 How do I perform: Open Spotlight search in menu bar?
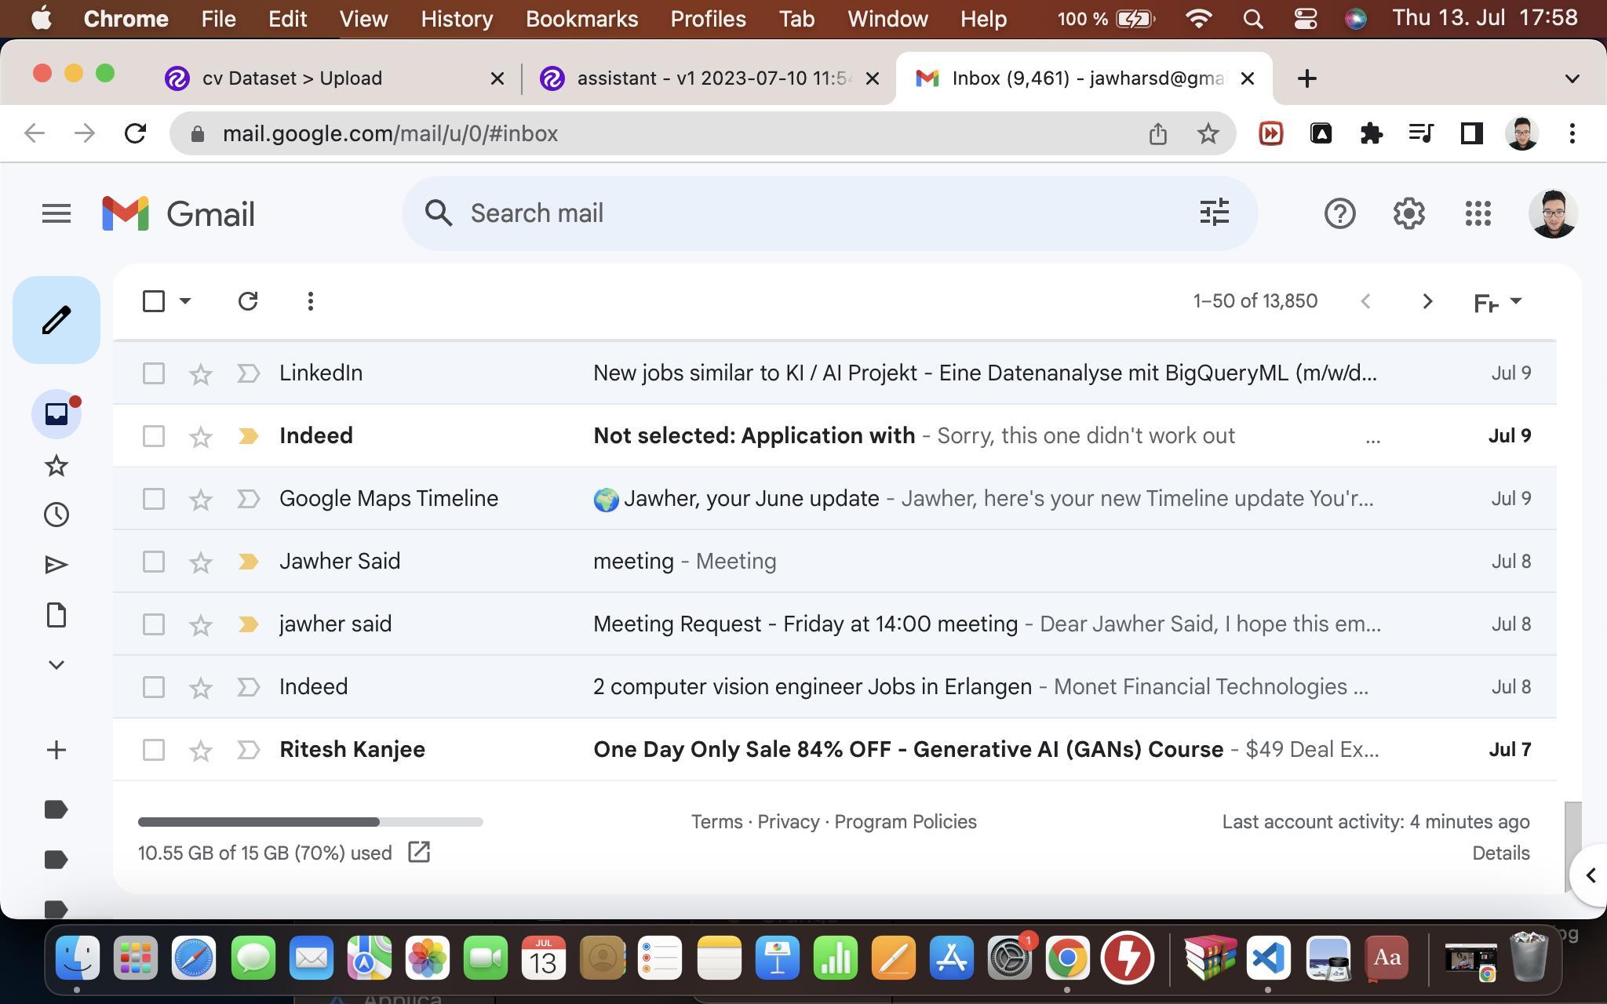[1253, 18]
